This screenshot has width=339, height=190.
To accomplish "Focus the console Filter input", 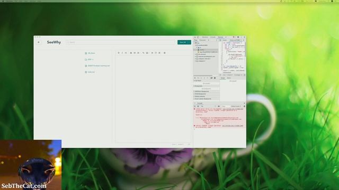I will [x=226, y=107].
